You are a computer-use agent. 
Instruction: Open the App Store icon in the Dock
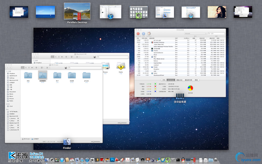pyautogui.click(x=62, y=160)
